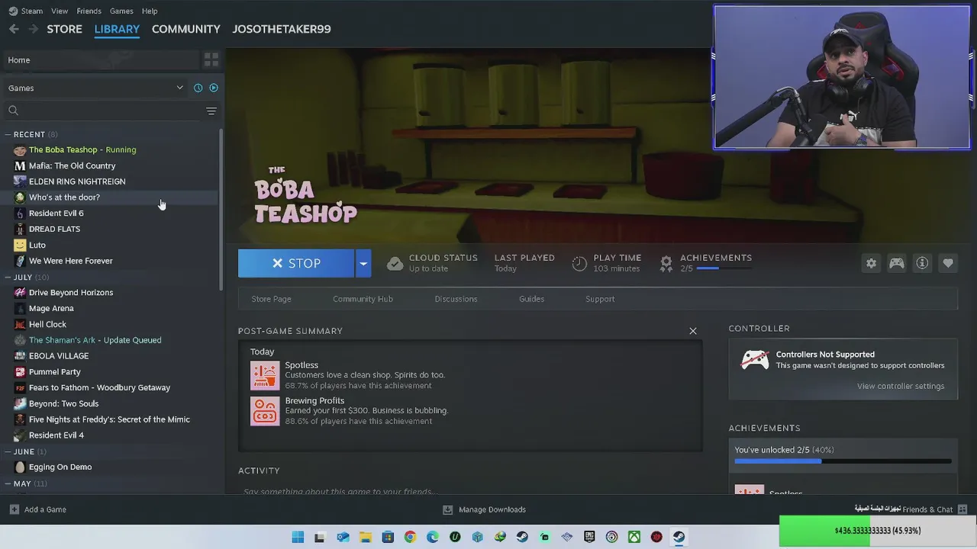Open Epic Games Launcher from taskbar

[x=589, y=537]
